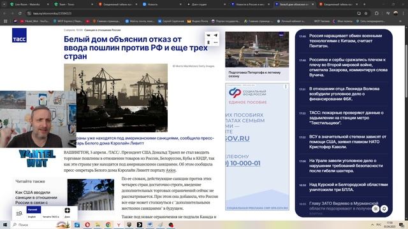Open Opera browser from taskbar
Image resolution: width=408 pixels, height=229 pixels.
tap(87, 225)
